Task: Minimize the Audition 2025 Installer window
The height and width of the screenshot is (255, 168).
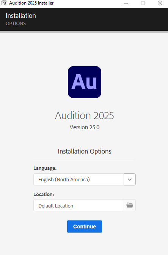Action: click(x=126, y=3)
